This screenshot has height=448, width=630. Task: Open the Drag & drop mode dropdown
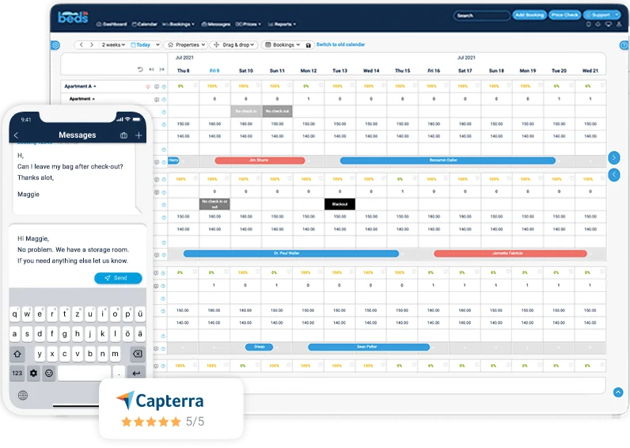tap(234, 44)
